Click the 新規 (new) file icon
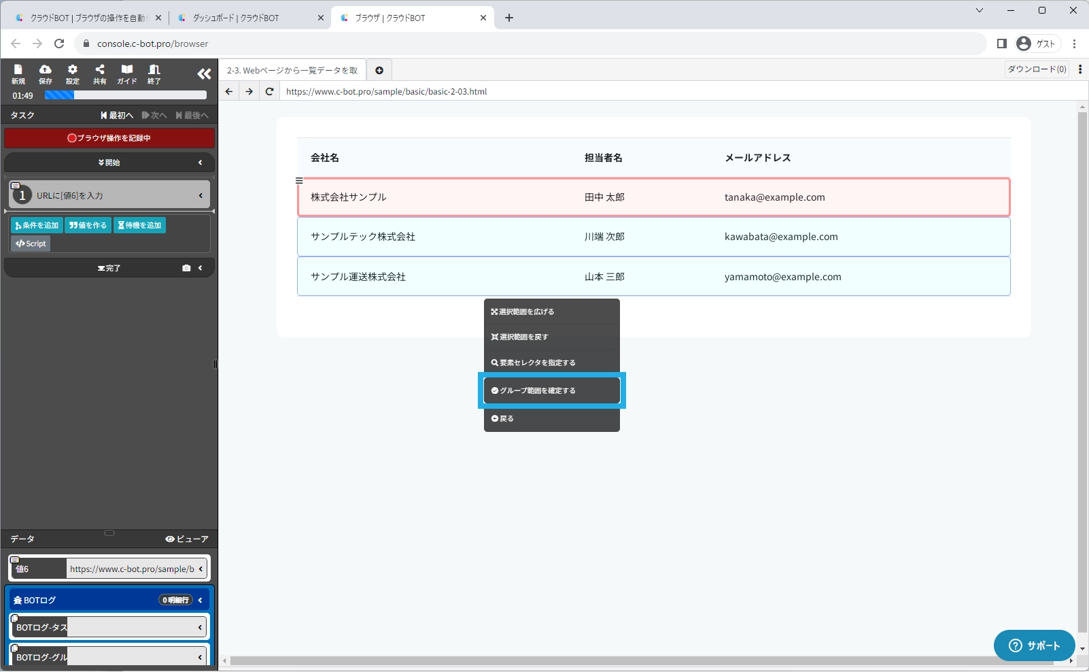Image resolution: width=1089 pixels, height=672 pixels. click(x=18, y=73)
